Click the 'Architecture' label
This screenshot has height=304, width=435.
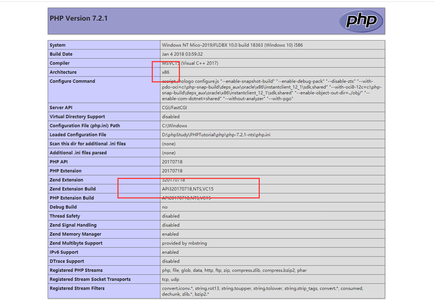coord(63,72)
